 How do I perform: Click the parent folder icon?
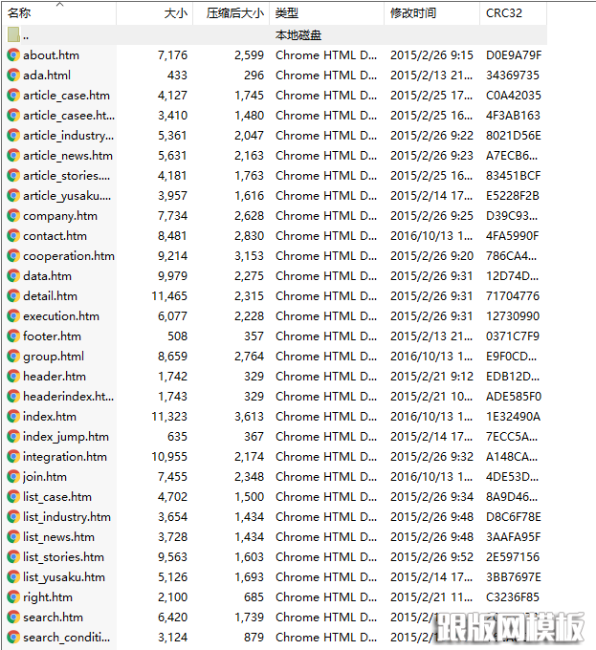[13, 35]
